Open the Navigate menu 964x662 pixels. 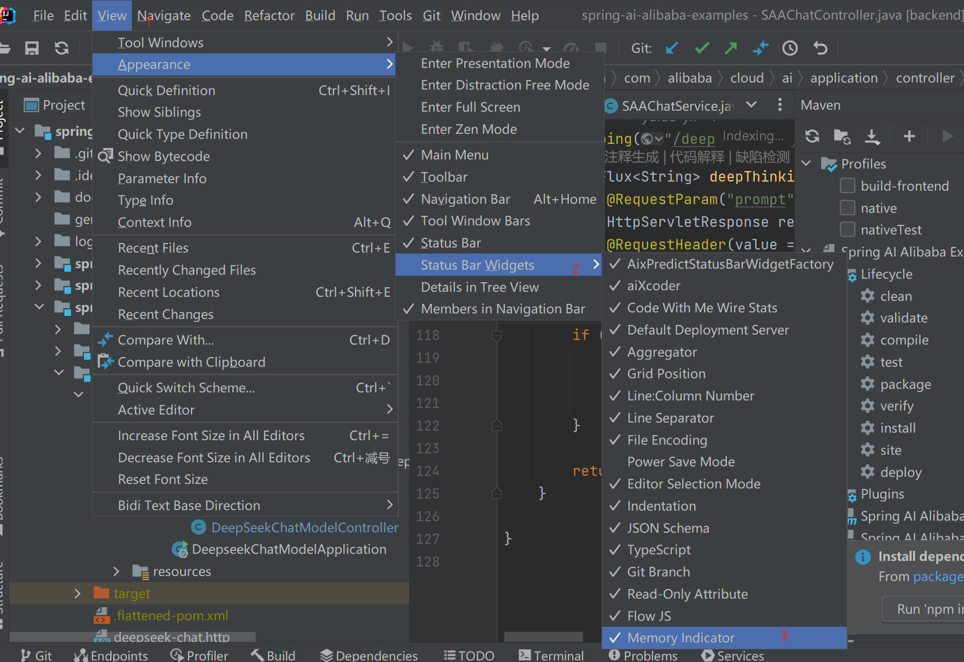[x=164, y=16]
